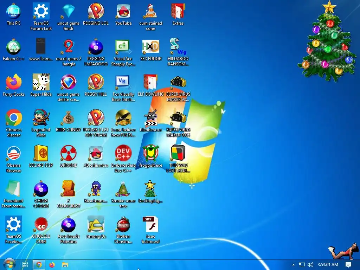
Task: Select the www.Team... file icon
Action: tap(41, 50)
